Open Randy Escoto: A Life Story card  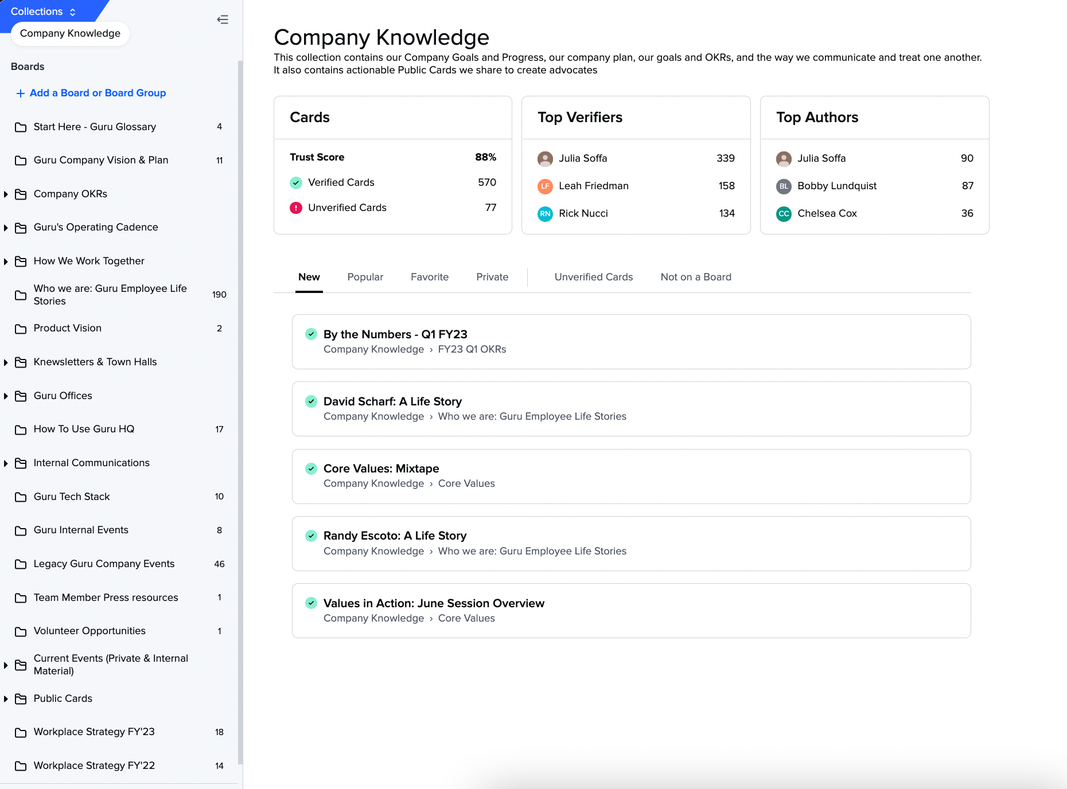coord(631,544)
